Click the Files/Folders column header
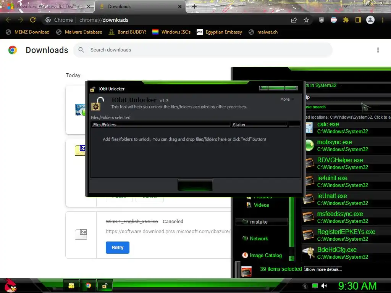This screenshot has height=293, width=391. pos(161,125)
